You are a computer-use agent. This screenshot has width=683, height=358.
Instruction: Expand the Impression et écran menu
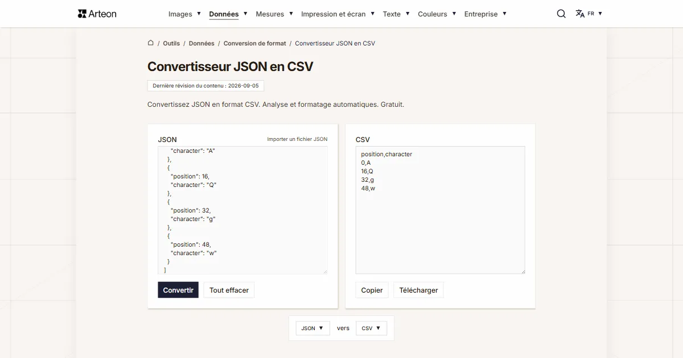pyautogui.click(x=338, y=14)
